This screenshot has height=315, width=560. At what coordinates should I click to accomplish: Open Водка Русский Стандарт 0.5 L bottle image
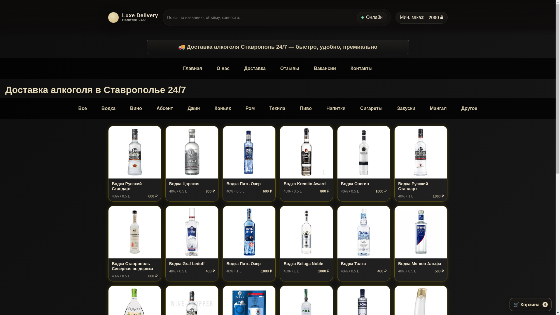tap(135, 152)
